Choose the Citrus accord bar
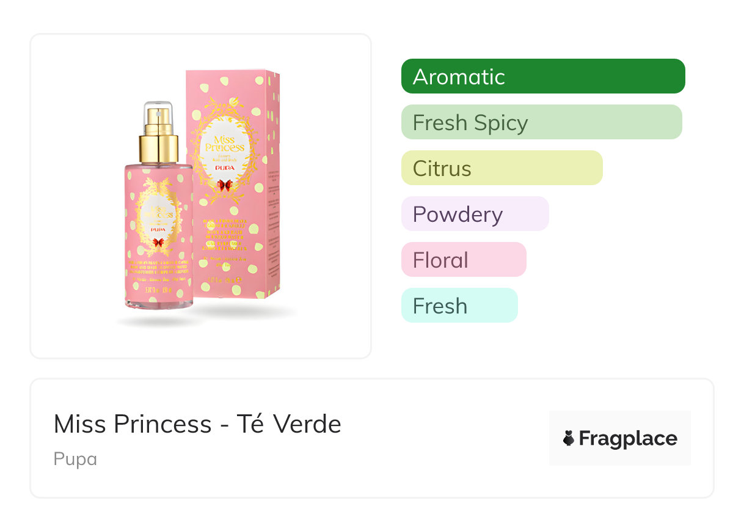Viewport: 744px width, 528px height. pos(501,168)
